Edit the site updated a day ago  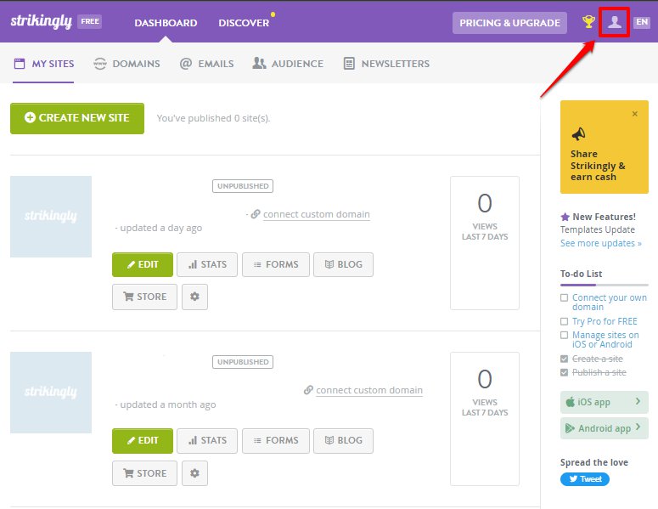tap(143, 264)
